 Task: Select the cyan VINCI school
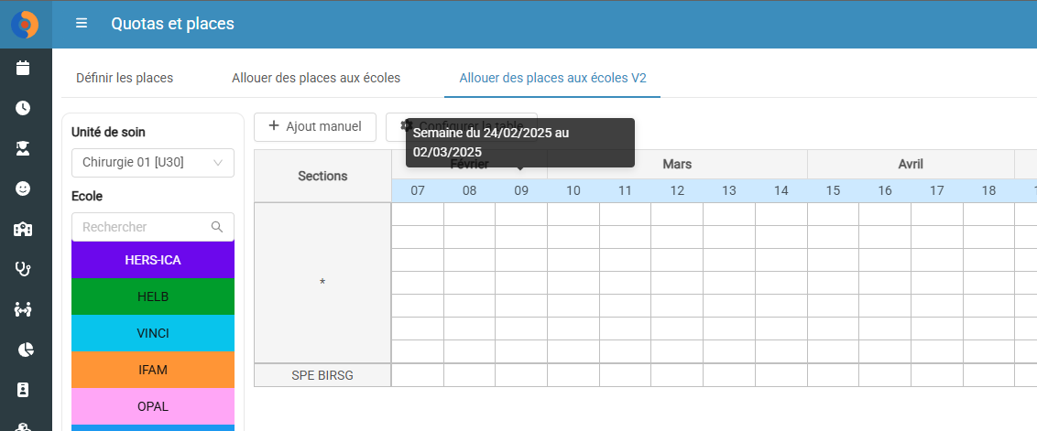point(153,333)
